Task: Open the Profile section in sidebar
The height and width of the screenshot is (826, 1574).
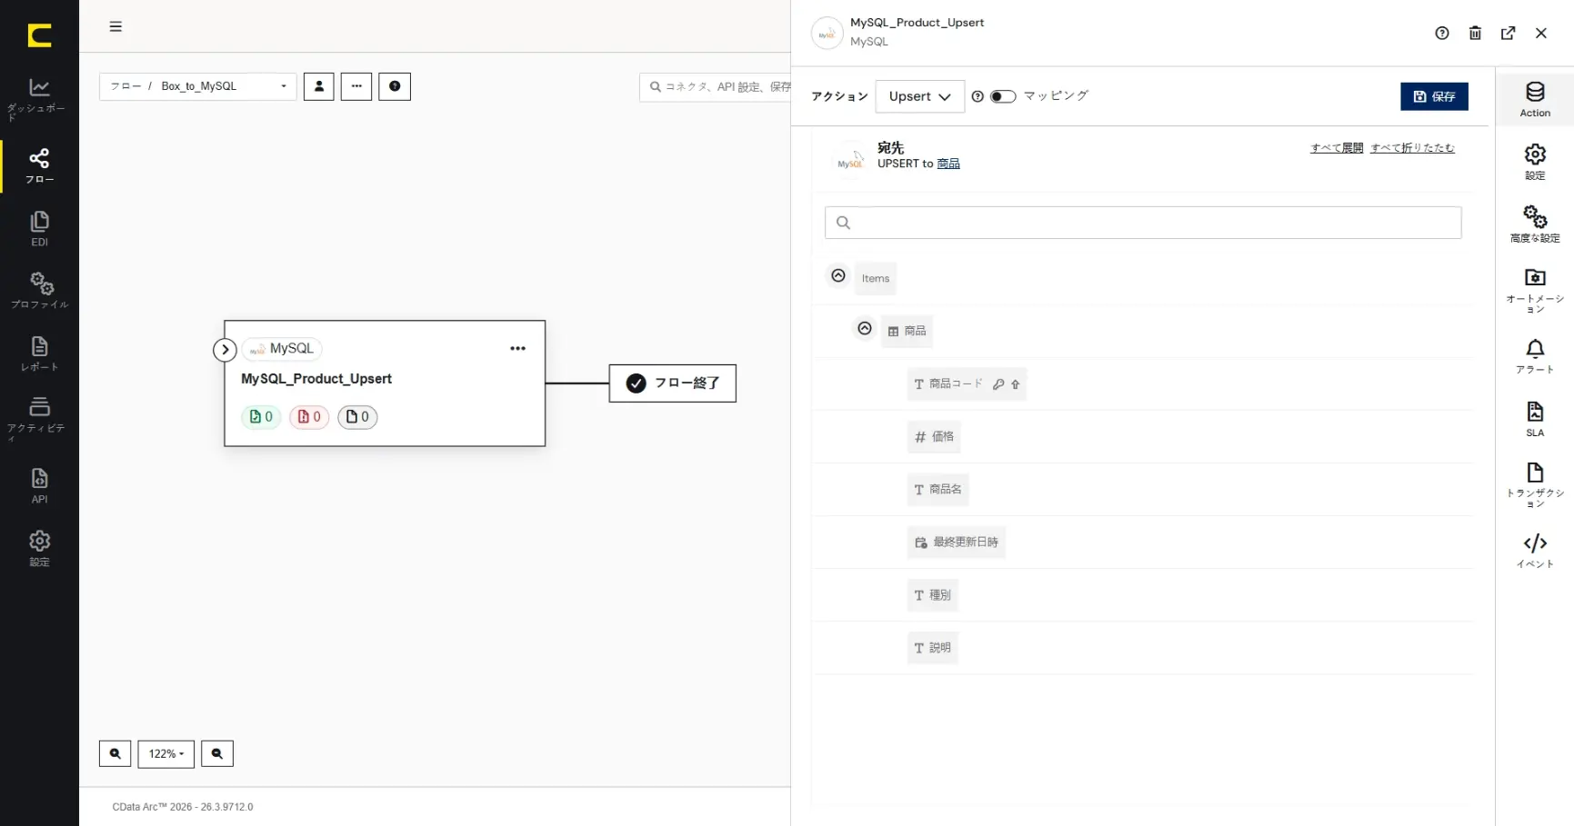Action: pos(39,291)
